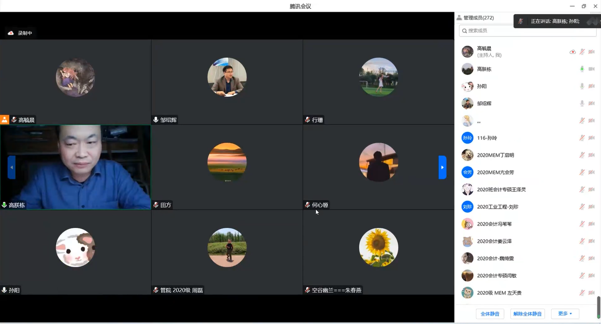This screenshot has height=324, width=601.
Task: Select 2020MEM丁启明 in member list
Action: pos(495,155)
